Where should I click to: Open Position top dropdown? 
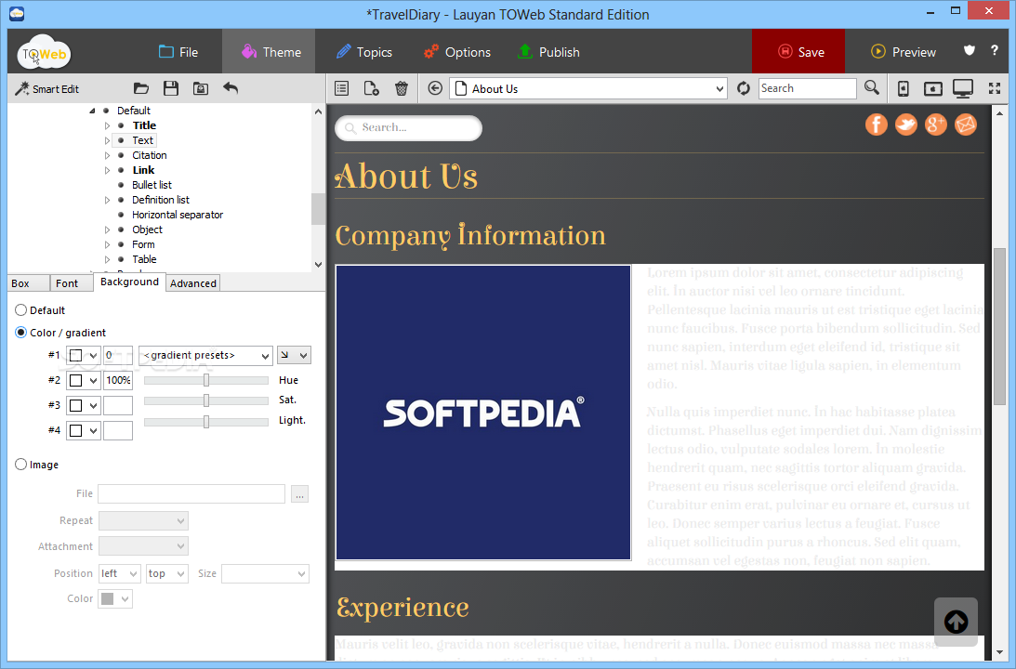(166, 574)
